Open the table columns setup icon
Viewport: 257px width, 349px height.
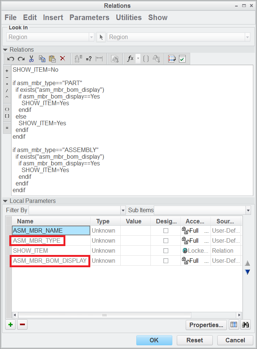[x=234, y=325]
